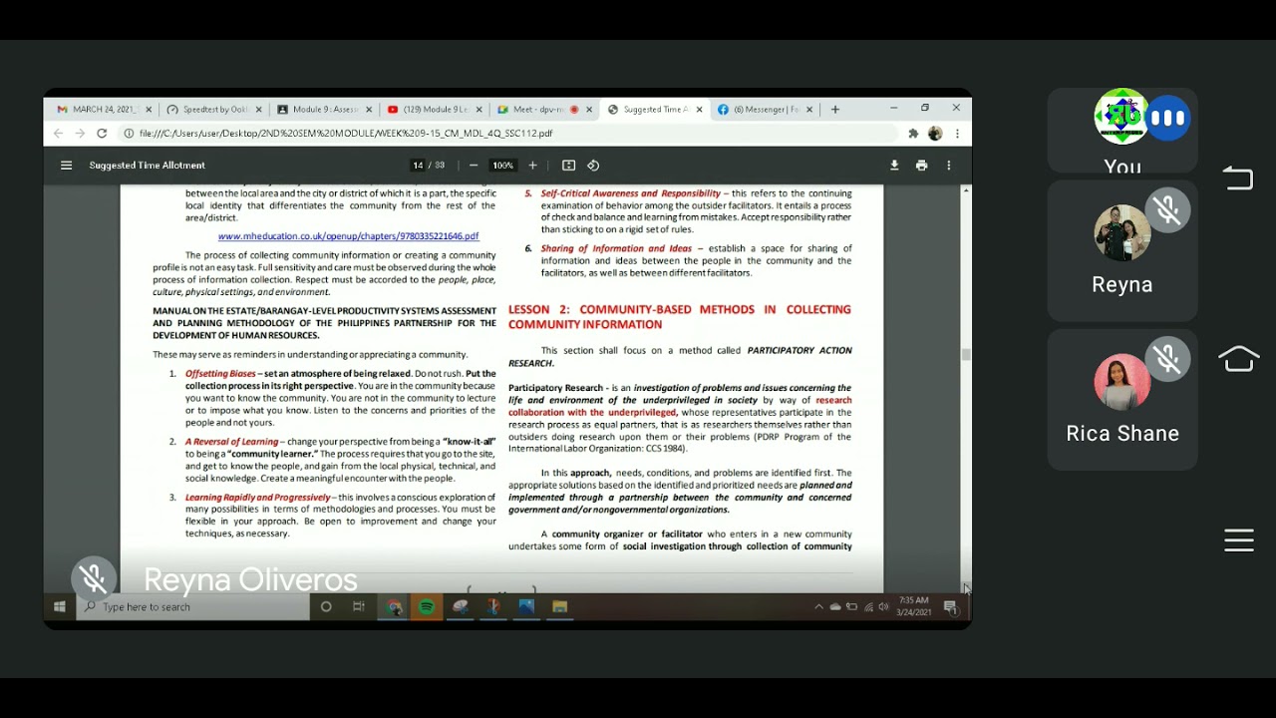Click the volume icon in system tray

click(883, 606)
